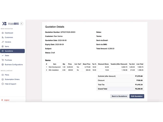This screenshot has width=163, height=122.
Task: Click the Customers icon in the sidebar
Action: 3,37
